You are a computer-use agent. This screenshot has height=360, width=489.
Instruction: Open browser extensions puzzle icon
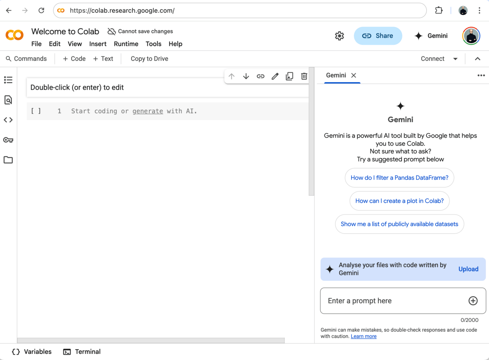pos(439,11)
